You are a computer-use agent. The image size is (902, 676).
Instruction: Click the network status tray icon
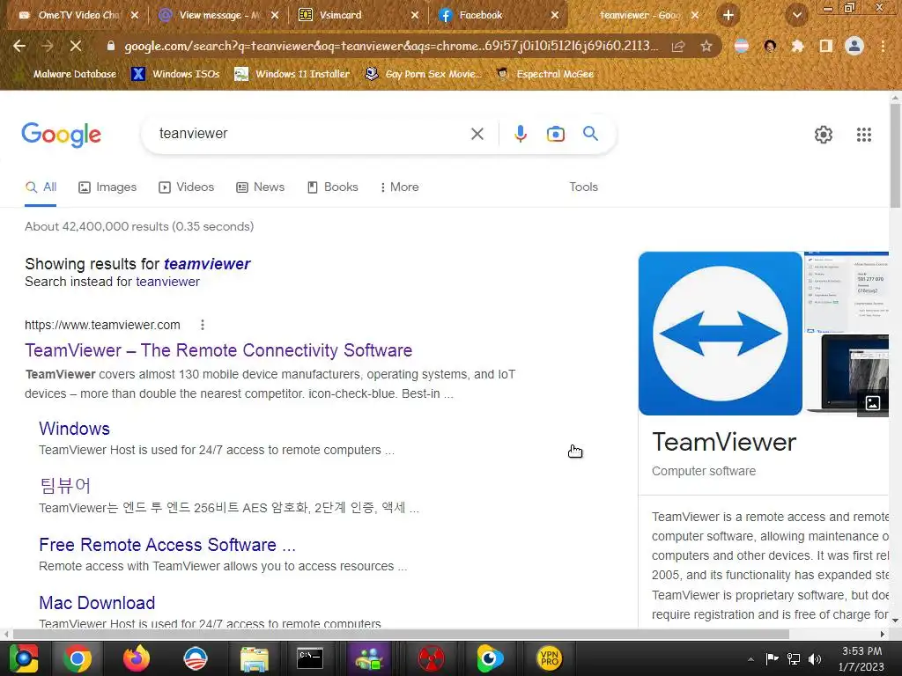(794, 658)
